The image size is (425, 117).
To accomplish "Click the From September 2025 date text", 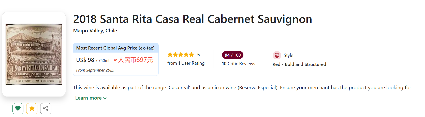I will (x=95, y=70).
